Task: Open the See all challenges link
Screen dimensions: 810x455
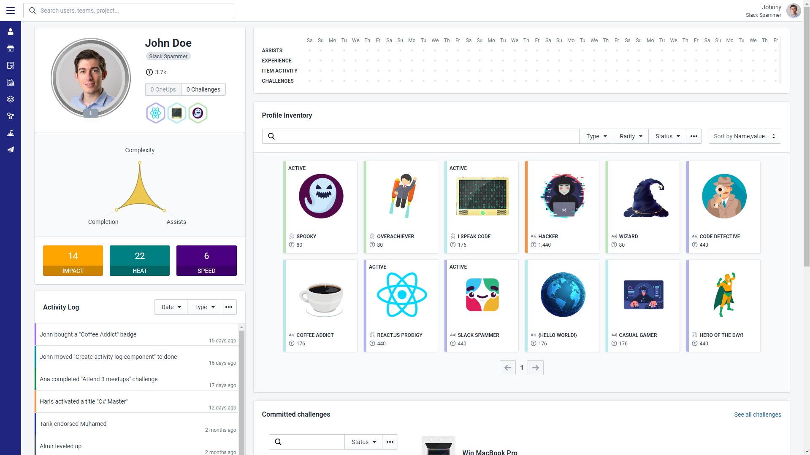Action: (758, 415)
